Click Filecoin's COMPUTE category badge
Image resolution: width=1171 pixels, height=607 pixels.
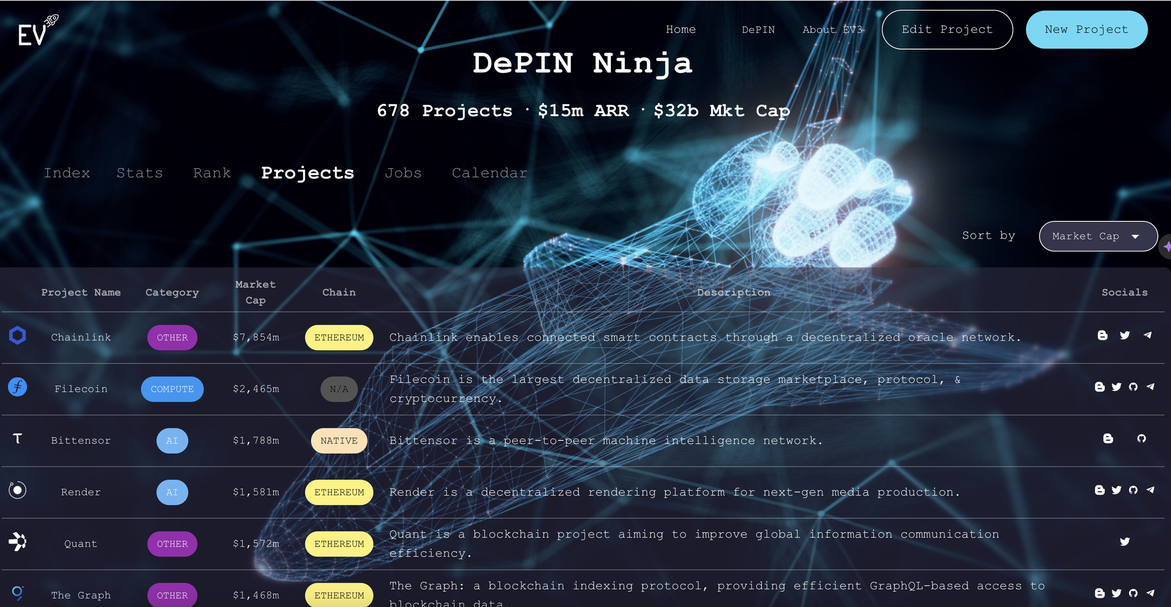tap(172, 389)
